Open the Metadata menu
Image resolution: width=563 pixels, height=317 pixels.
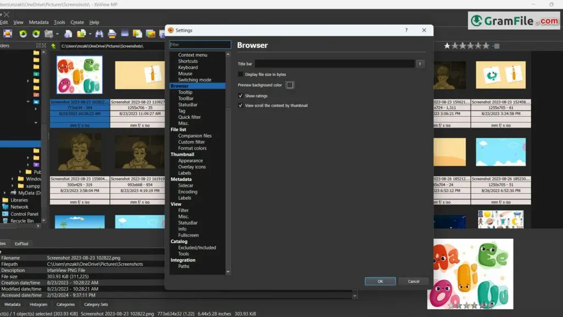[39, 22]
